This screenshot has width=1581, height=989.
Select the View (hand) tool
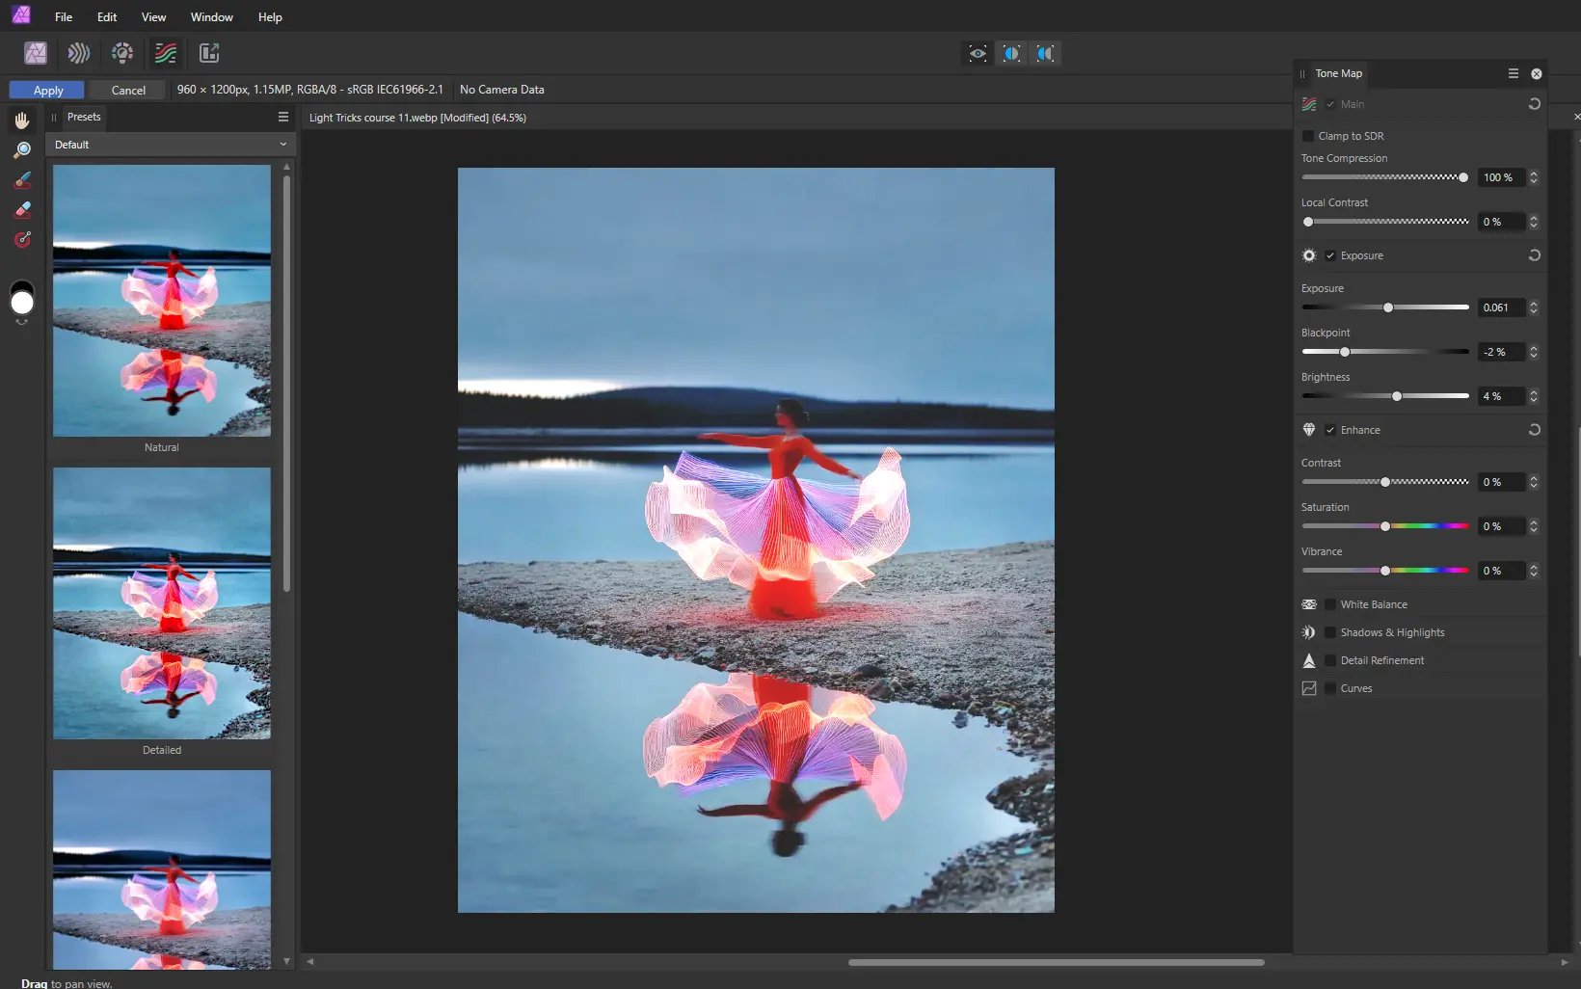[22, 120]
